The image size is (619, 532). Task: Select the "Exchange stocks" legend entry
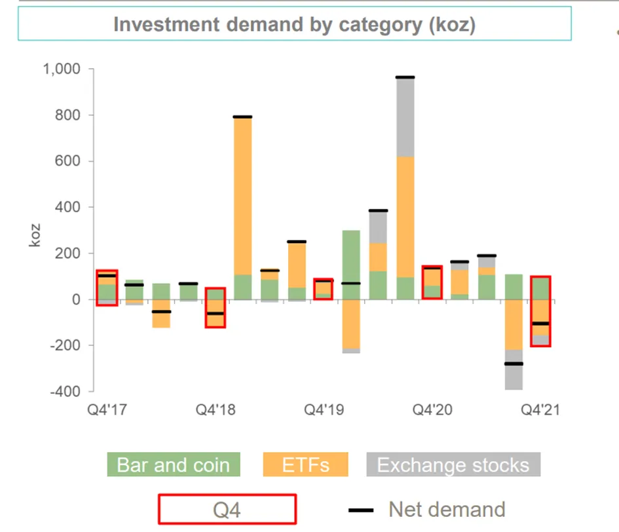[453, 465]
